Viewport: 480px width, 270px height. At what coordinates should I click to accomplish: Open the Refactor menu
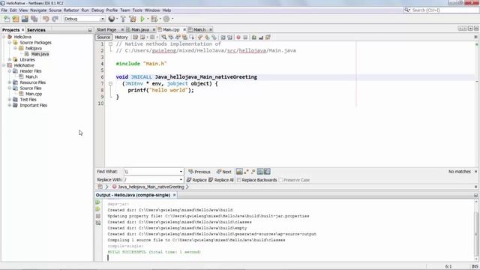pos(71,10)
